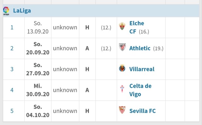
Task: Open the Celta de Vigo link
Action: [x=141, y=90]
